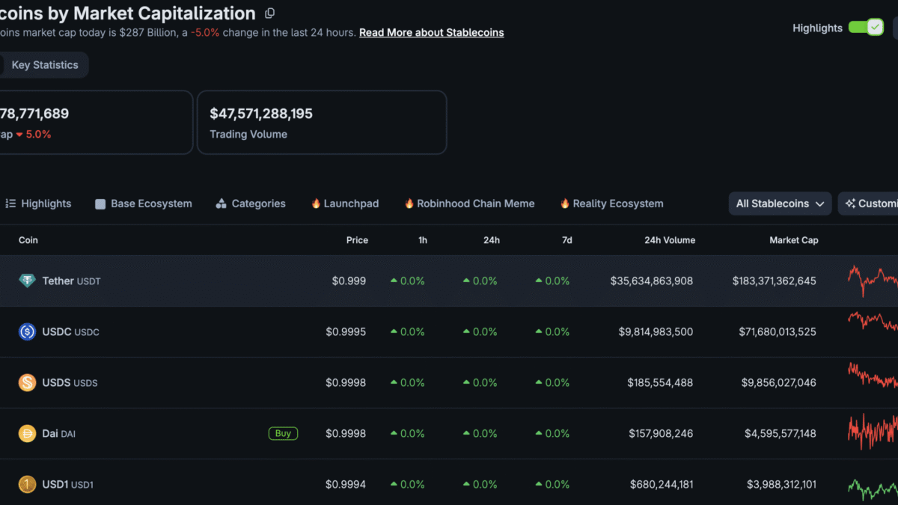Click the Categories icon in filter bar
Viewport: 898px width, 505px height.
(221, 203)
